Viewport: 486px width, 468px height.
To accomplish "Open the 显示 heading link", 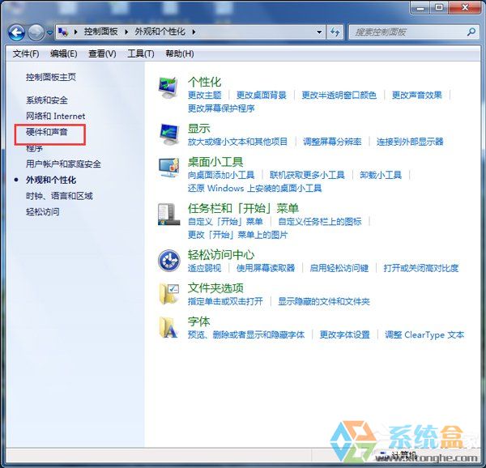I will pos(199,129).
